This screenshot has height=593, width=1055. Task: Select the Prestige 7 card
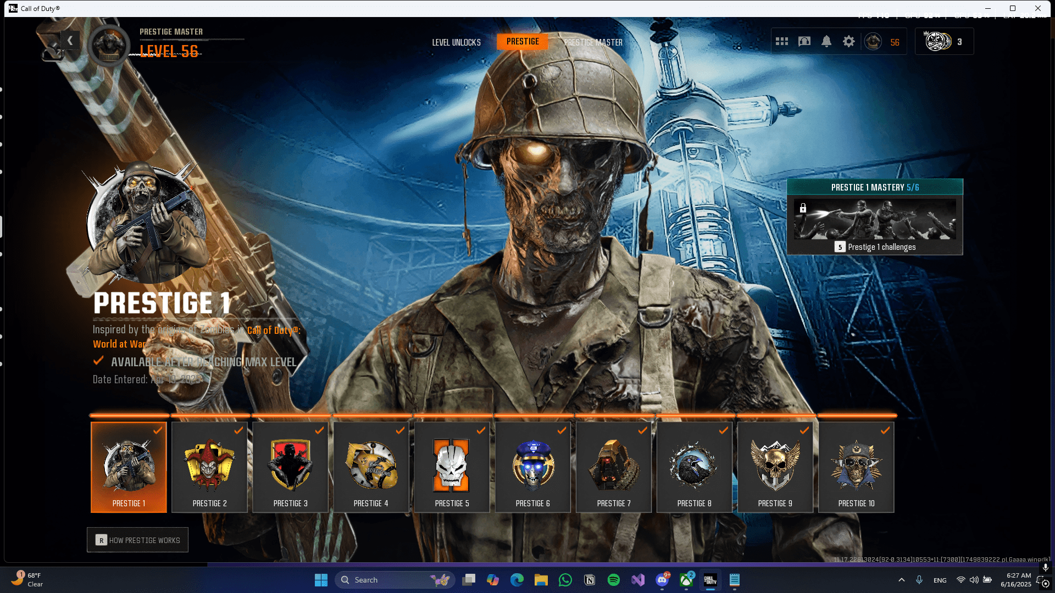click(x=614, y=467)
